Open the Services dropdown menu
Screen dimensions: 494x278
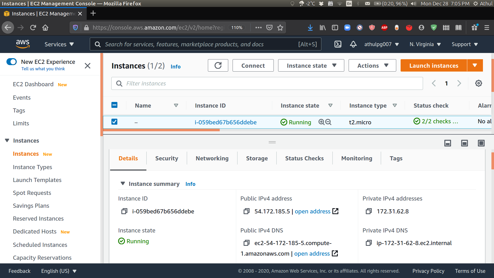(59, 44)
